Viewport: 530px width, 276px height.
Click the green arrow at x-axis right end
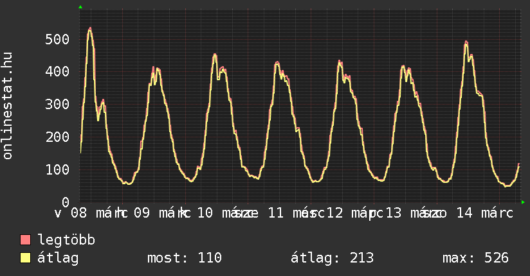click(x=523, y=202)
